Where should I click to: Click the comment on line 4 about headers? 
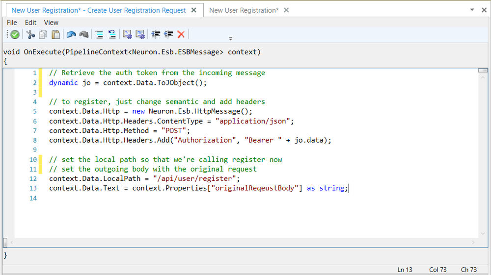point(157,102)
